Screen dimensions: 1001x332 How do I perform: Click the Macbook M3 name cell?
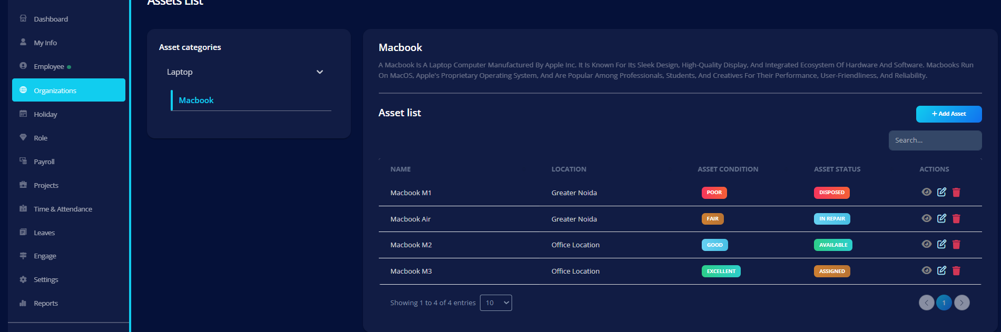411,271
